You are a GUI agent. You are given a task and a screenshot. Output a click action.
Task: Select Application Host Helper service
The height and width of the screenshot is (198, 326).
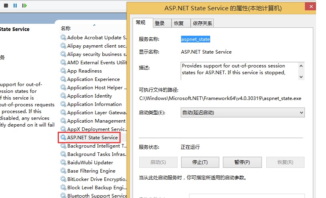(93, 88)
